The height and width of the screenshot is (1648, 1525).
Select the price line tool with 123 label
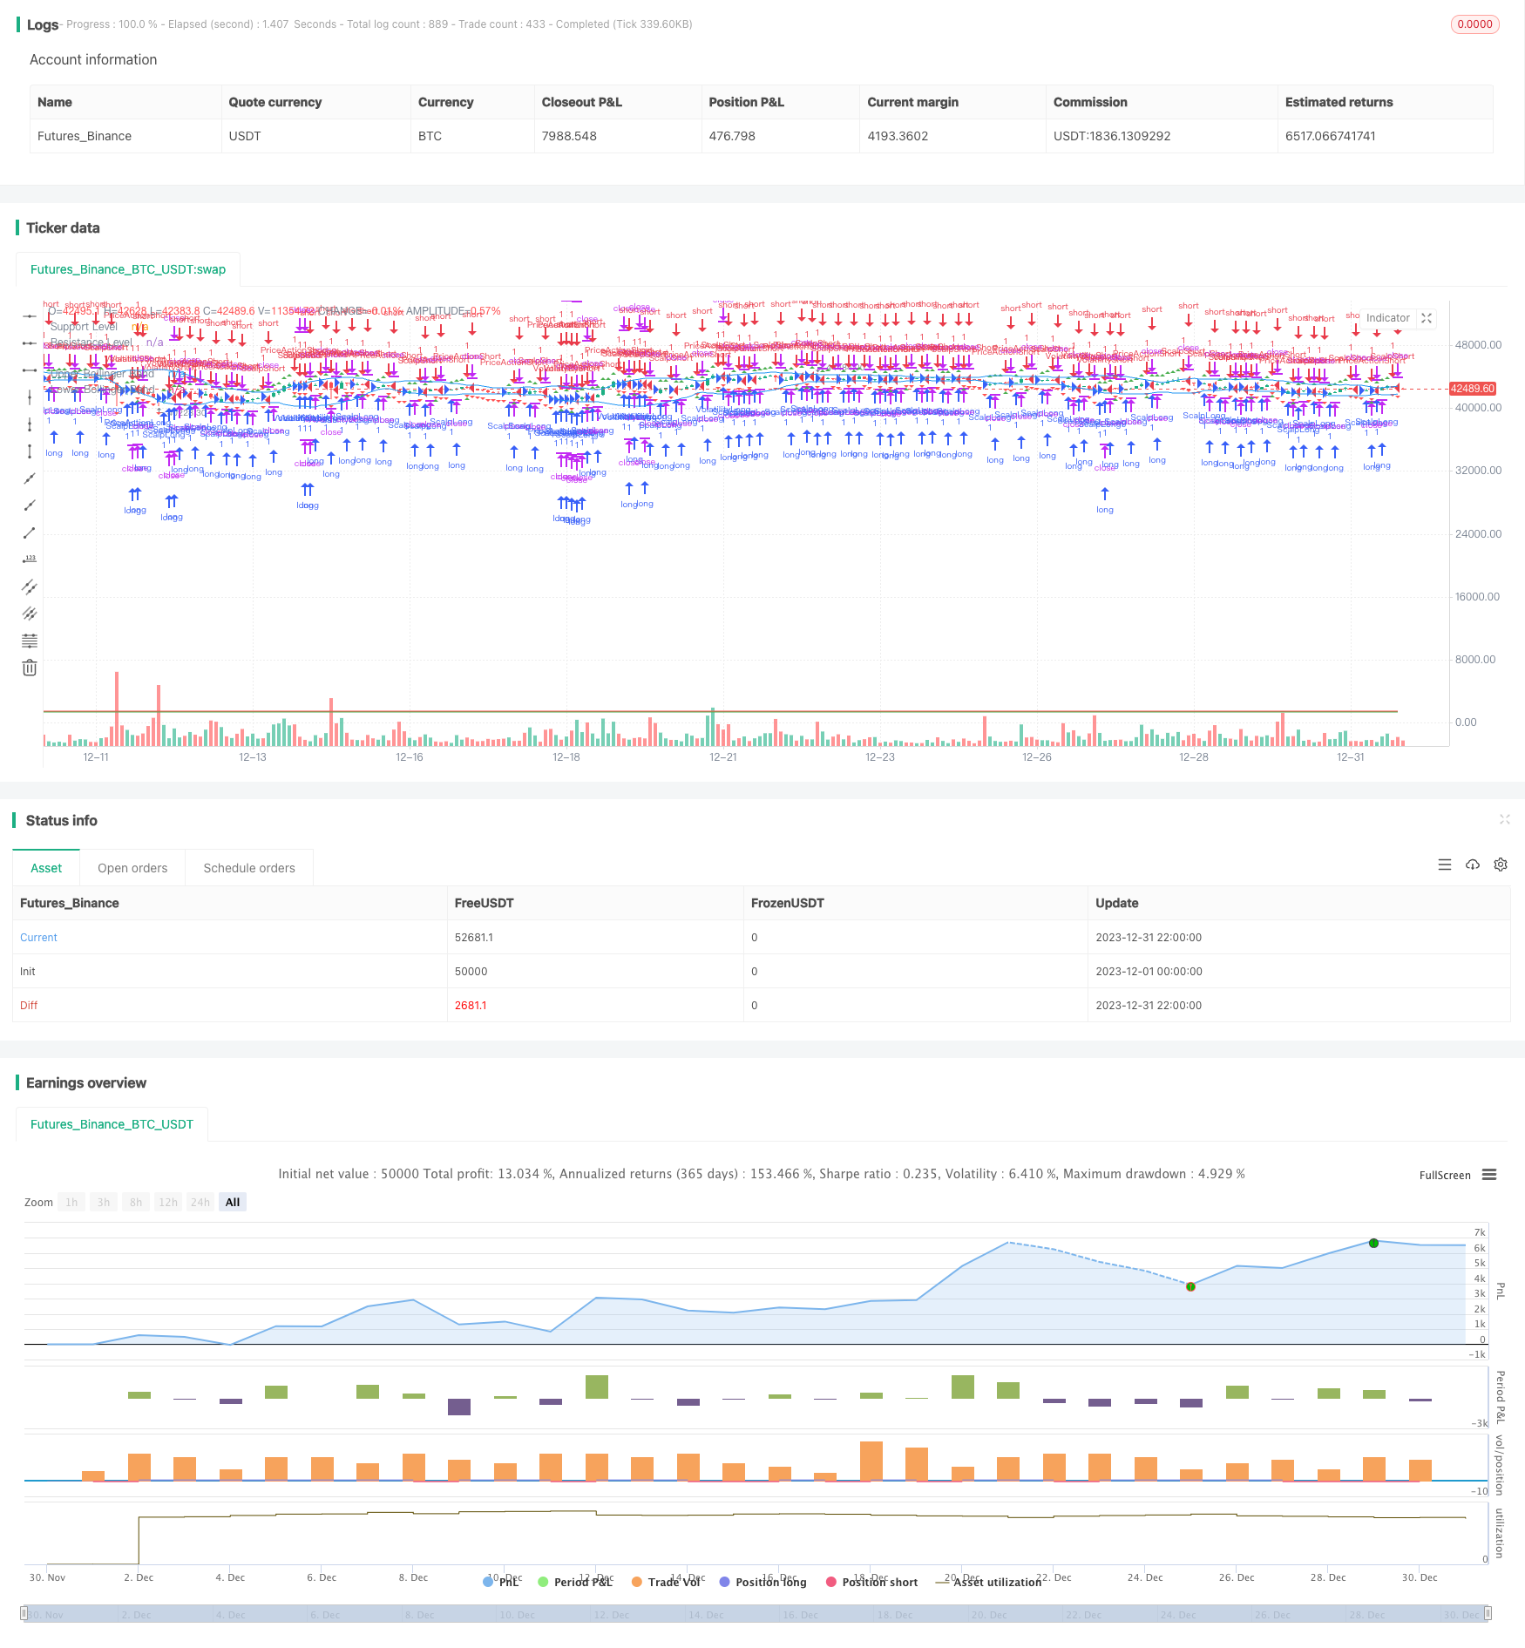point(29,560)
